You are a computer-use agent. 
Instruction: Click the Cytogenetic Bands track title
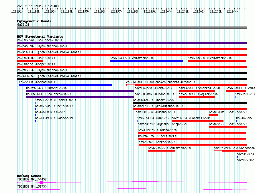[x=34, y=21]
